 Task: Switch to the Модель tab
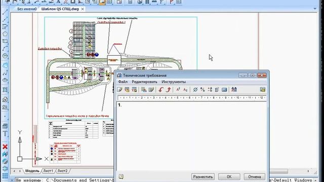[x=32, y=171]
